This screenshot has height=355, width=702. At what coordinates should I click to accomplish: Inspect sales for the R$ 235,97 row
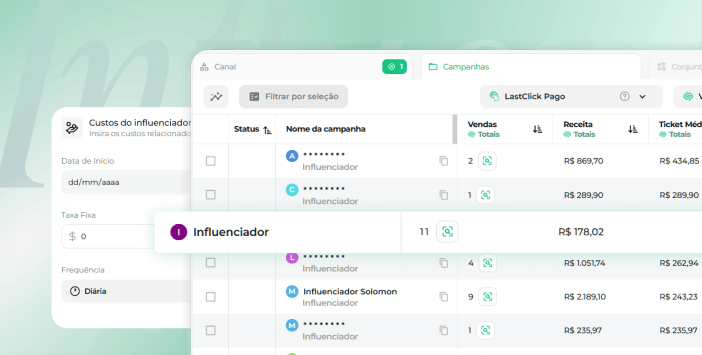485,330
